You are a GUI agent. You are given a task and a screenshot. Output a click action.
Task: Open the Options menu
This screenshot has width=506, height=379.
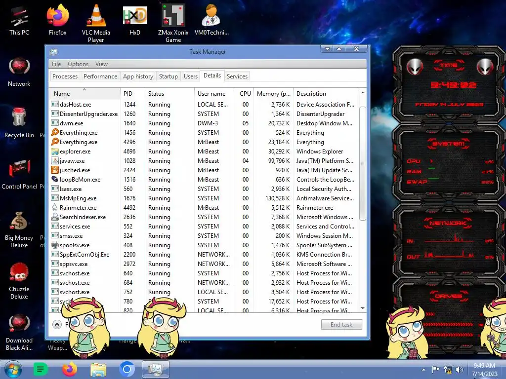[78, 64]
